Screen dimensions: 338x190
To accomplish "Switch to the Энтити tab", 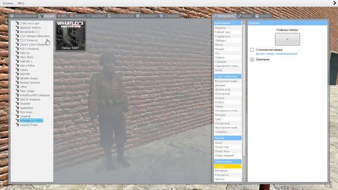I will click(x=77, y=16).
